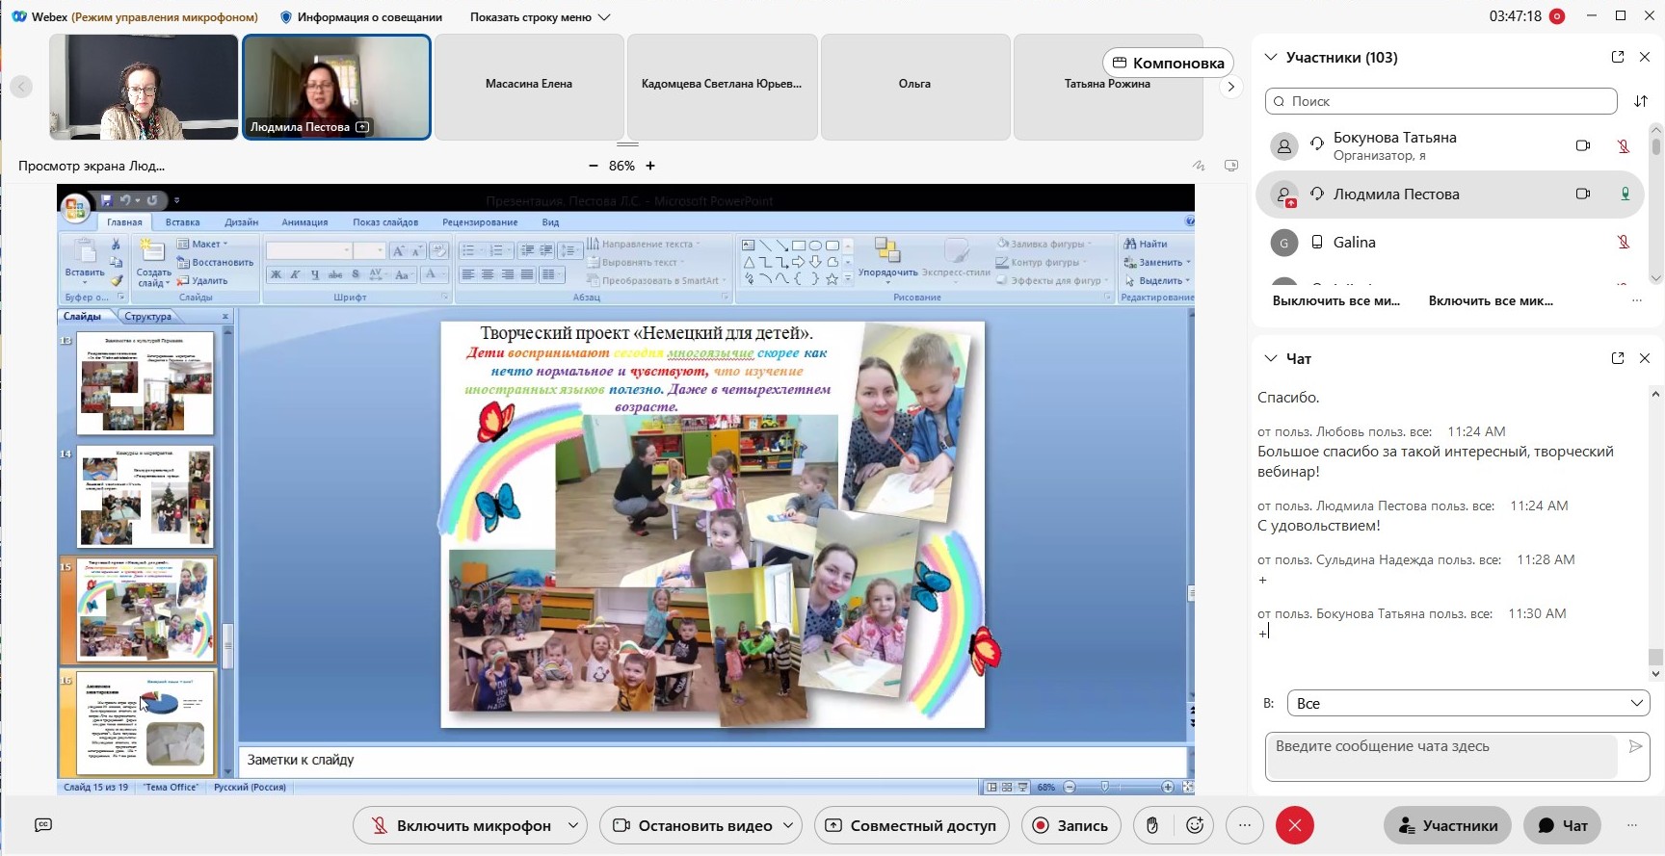Click sort participants icon next to search
Image resolution: width=1665 pixels, height=856 pixels.
[x=1641, y=101]
